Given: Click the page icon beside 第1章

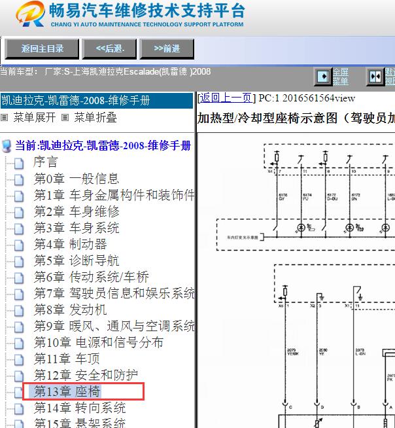Looking at the screenshot, I should pos(19,196).
